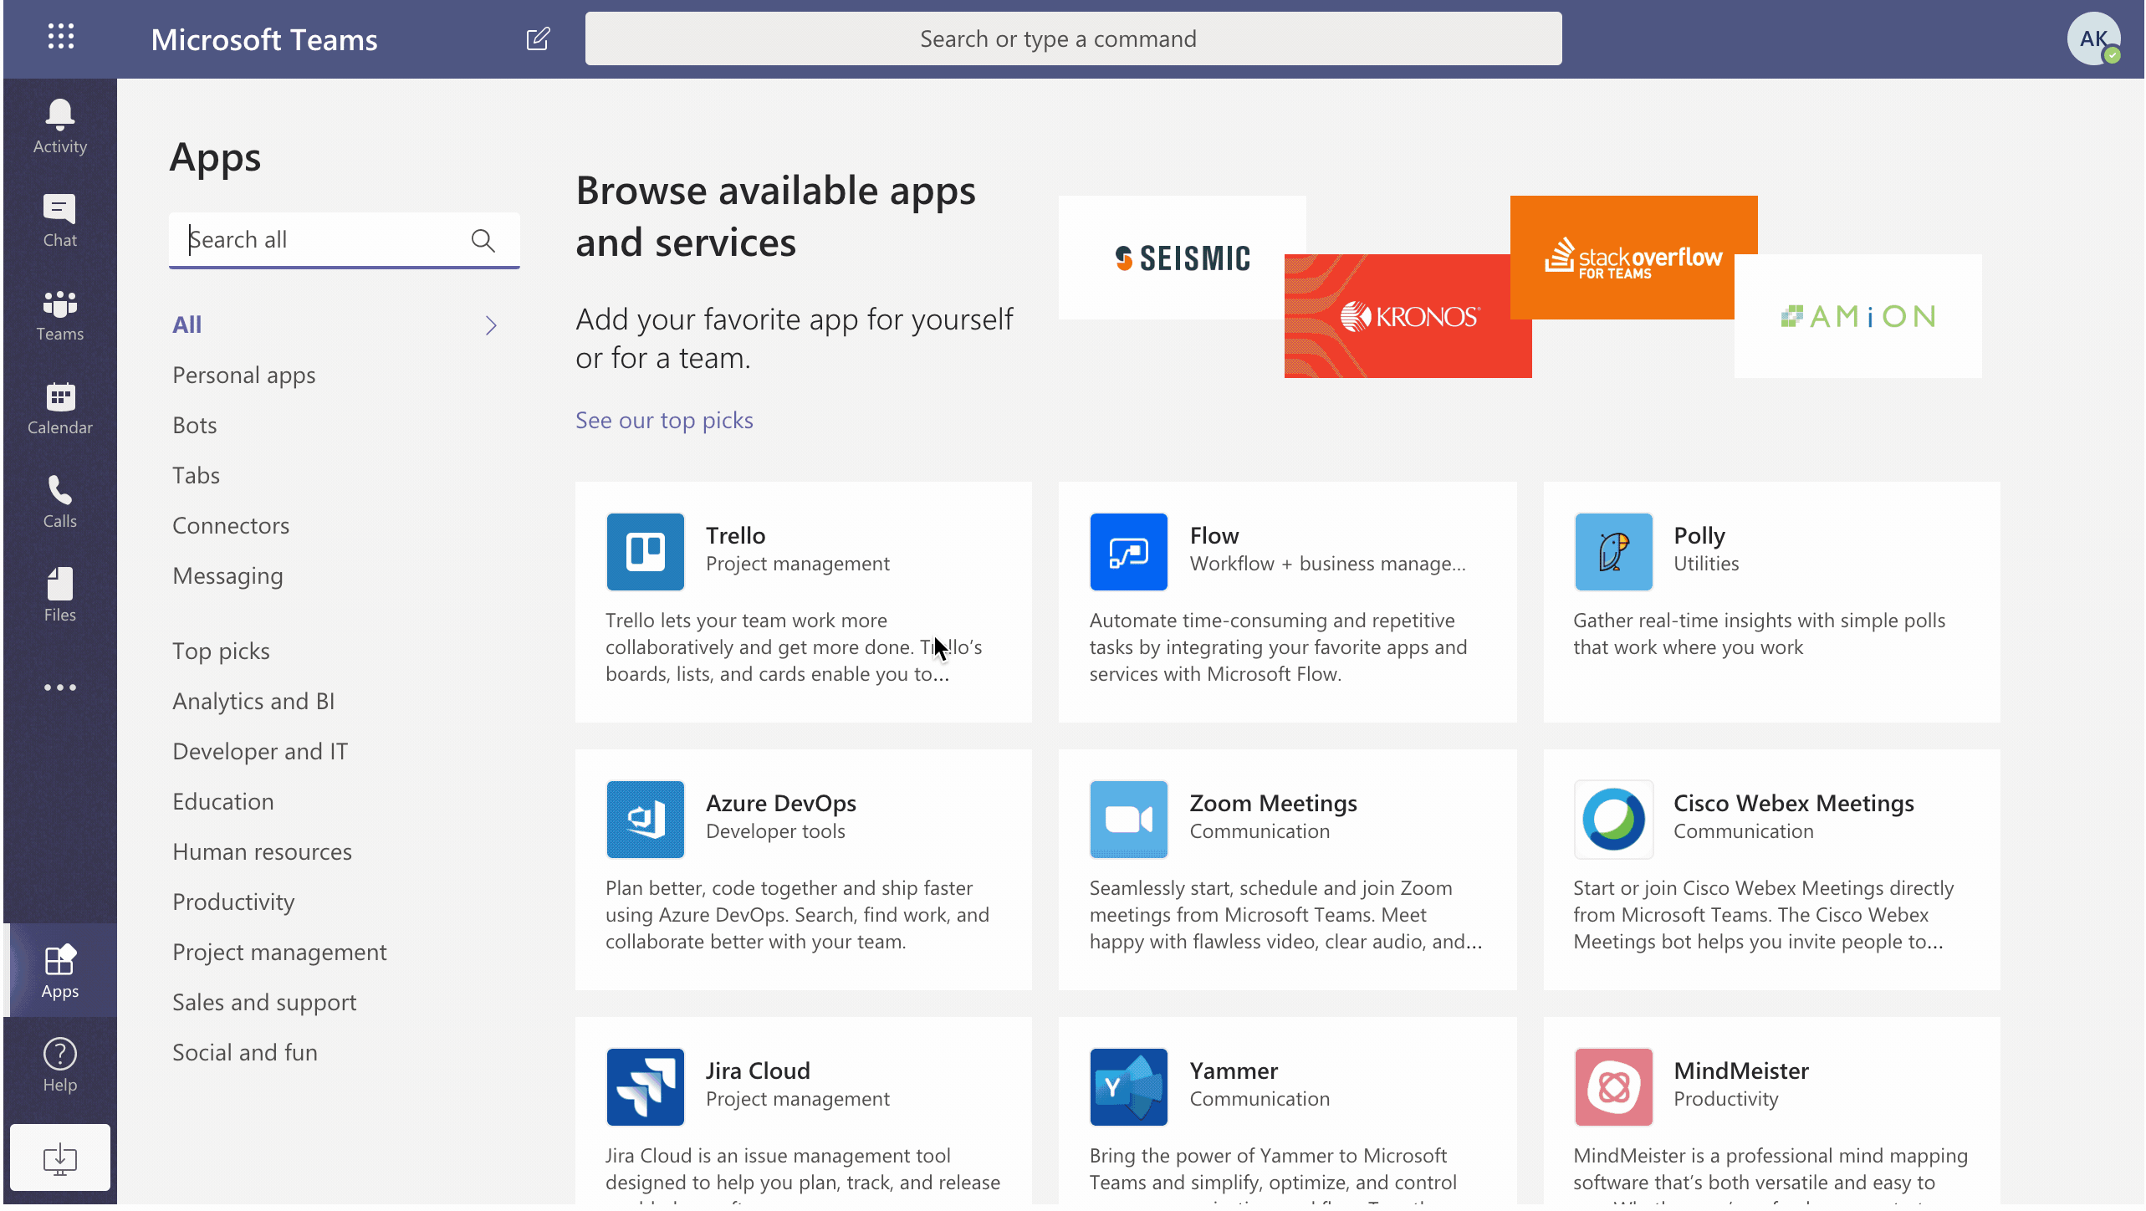
Task: Open Stack Overflow for Teams banner
Action: click(1633, 258)
